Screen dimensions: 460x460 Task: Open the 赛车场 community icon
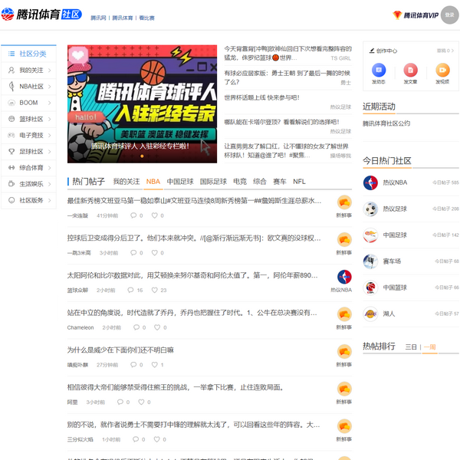371,261
